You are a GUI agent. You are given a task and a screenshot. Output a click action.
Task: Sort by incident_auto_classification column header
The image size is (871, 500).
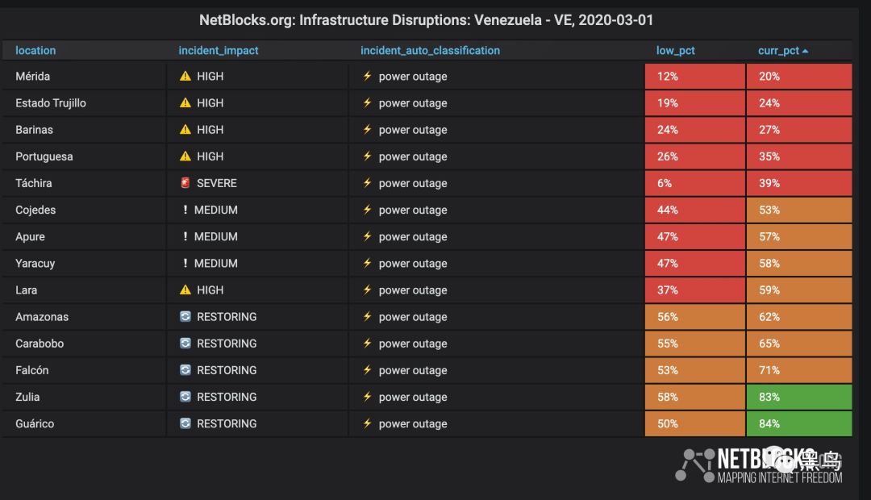pyautogui.click(x=430, y=51)
